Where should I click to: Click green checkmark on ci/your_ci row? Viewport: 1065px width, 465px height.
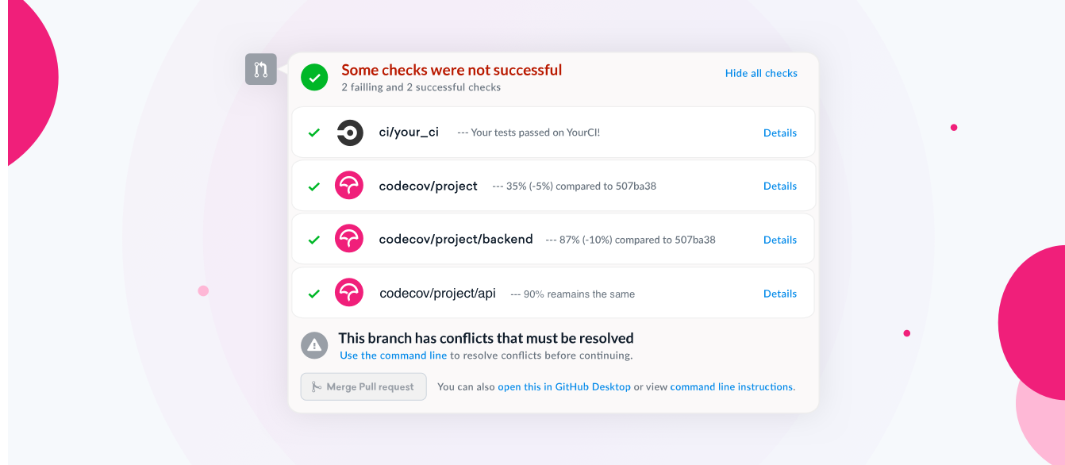tap(314, 133)
